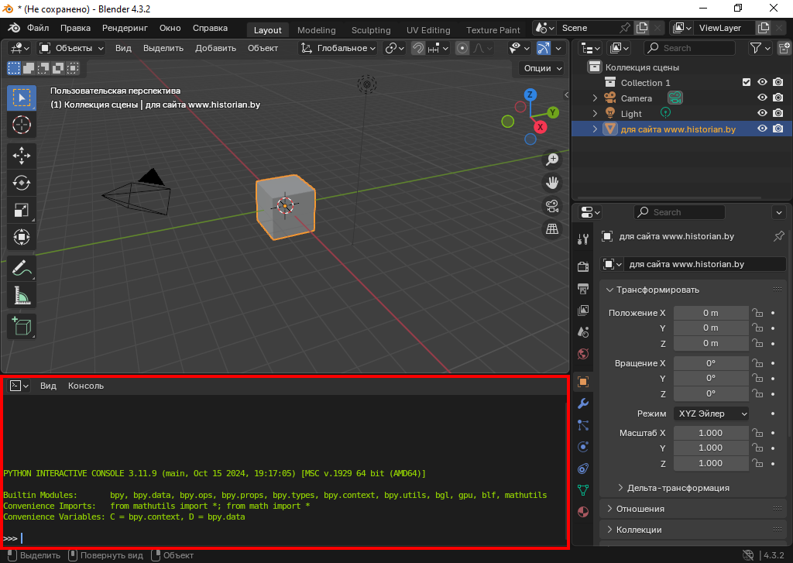Activate the Annotate pencil tool
This screenshot has width=793, height=563.
tap(22, 268)
